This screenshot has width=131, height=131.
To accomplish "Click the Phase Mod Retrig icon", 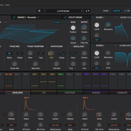I will pos(9,53).
